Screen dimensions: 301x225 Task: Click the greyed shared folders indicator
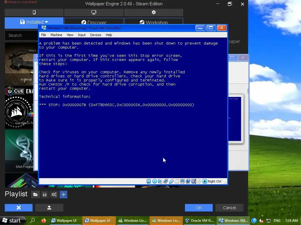[x=177, y=181]
